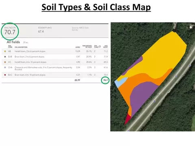Click the light blue soil patch on map
The height and width of the screenshot is (146, 195).
click(x=121, y=82)
